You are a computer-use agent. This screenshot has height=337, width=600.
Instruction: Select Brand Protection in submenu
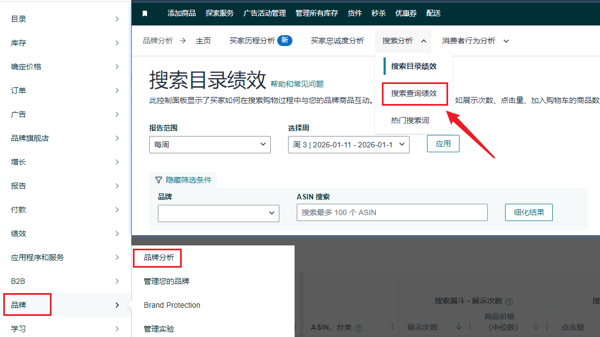[x=172, y=305]
